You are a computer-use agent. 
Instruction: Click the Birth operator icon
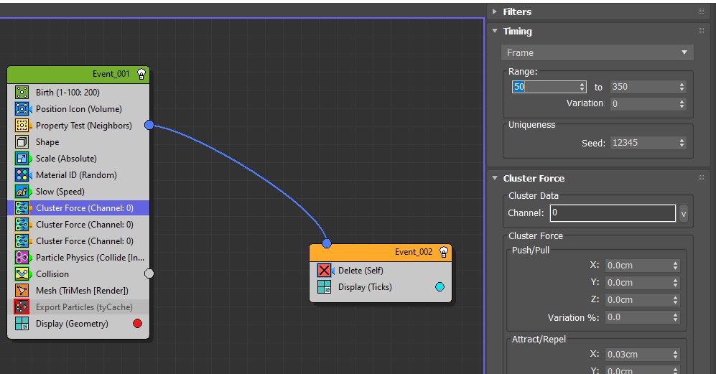[22, 93]
